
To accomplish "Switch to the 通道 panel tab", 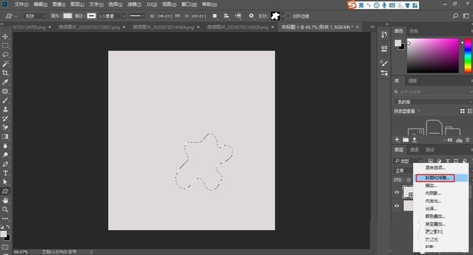I will [x=414, y=150].
